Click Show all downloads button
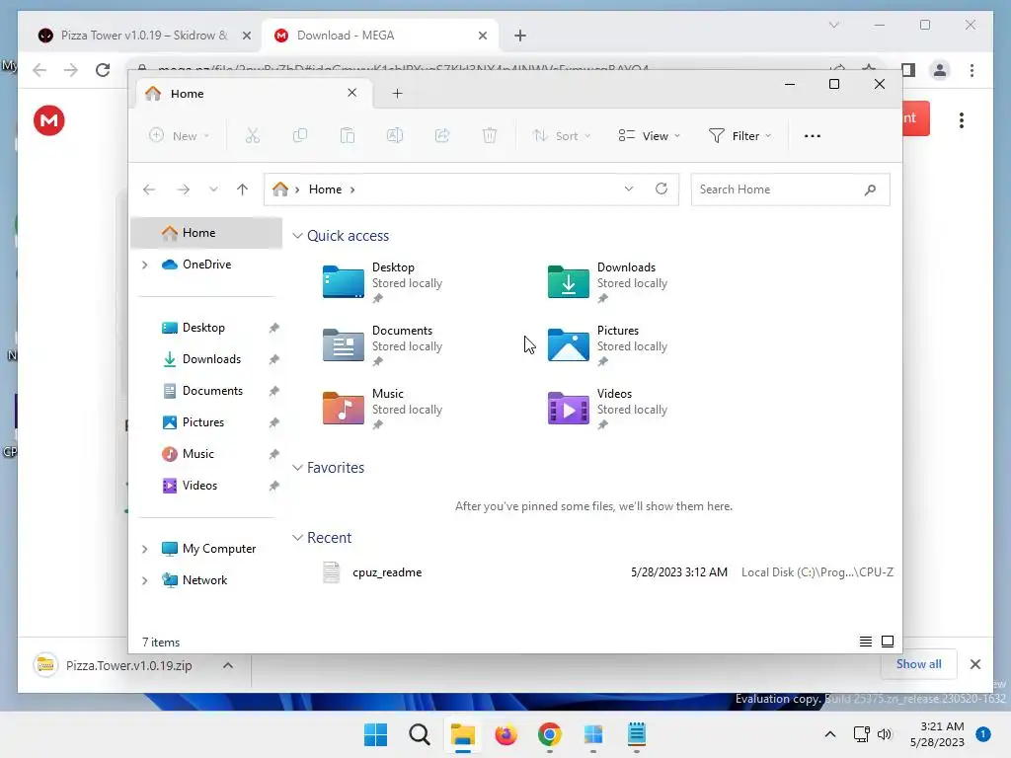The width and height of the screenshot is (1011, 758). pos(919,664)
